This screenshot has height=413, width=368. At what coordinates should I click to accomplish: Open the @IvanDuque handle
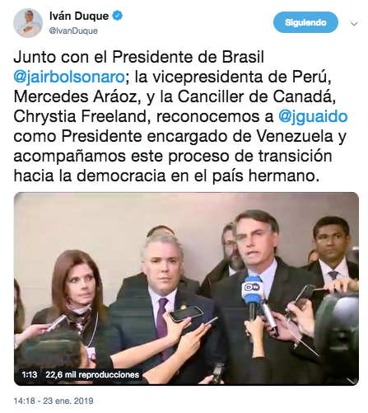73,31
